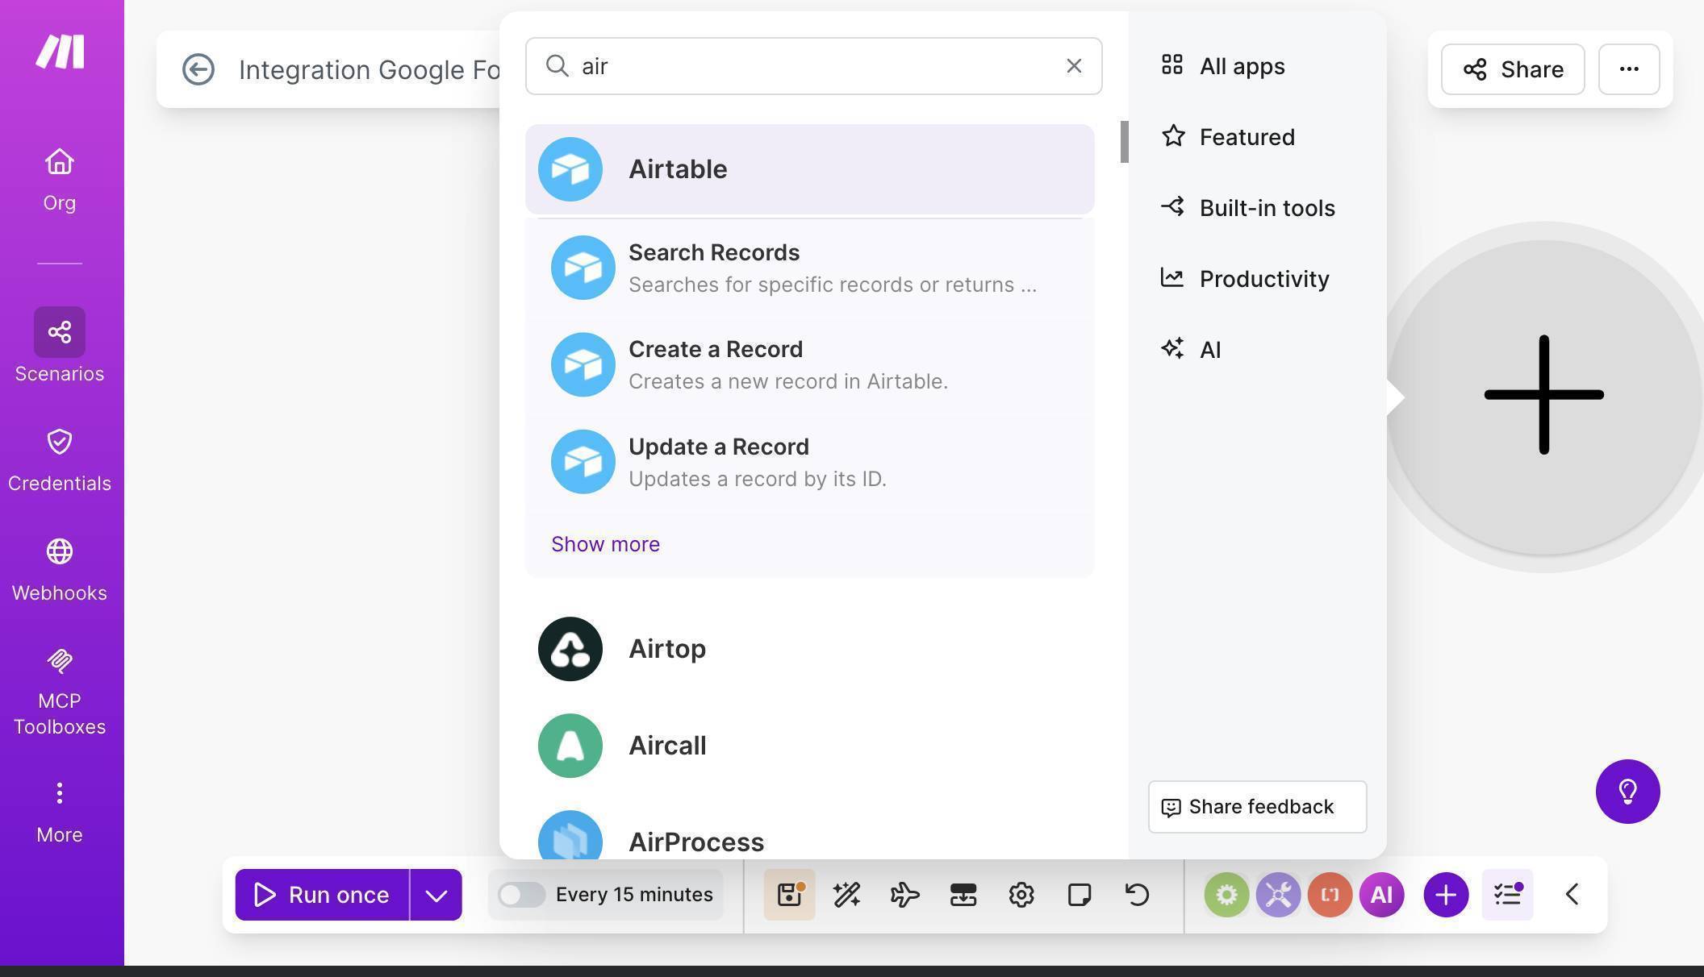Switch to the Featured category
The width and height of the screenshot is (1704, 977).
coord(1246,136)
